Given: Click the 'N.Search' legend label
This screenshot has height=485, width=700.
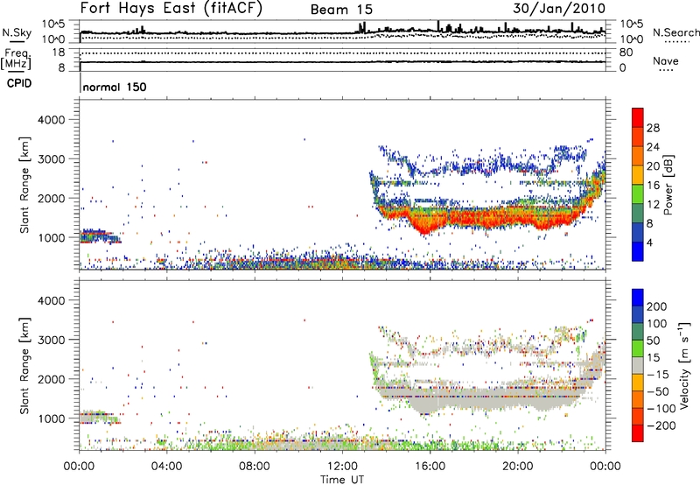Looking at the screenshot, I should tap(675, 32).
